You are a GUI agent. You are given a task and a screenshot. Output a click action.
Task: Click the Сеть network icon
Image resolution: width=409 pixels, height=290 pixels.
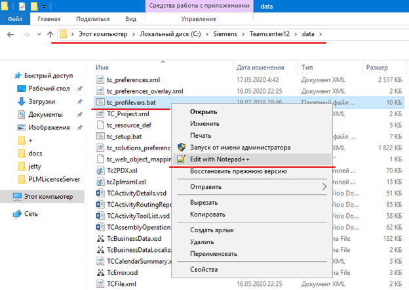pos(17,214)
